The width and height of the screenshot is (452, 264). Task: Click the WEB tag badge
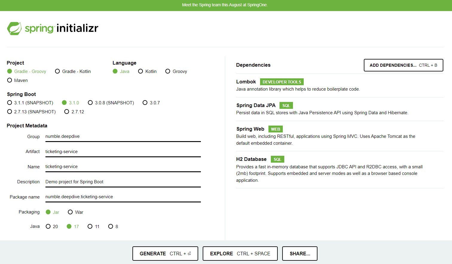(276, 129)
